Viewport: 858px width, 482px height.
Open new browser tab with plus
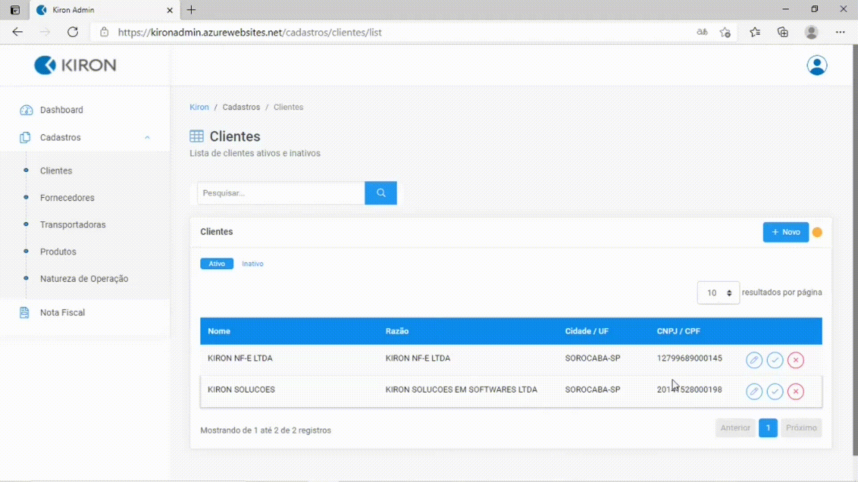click(191, 10)
